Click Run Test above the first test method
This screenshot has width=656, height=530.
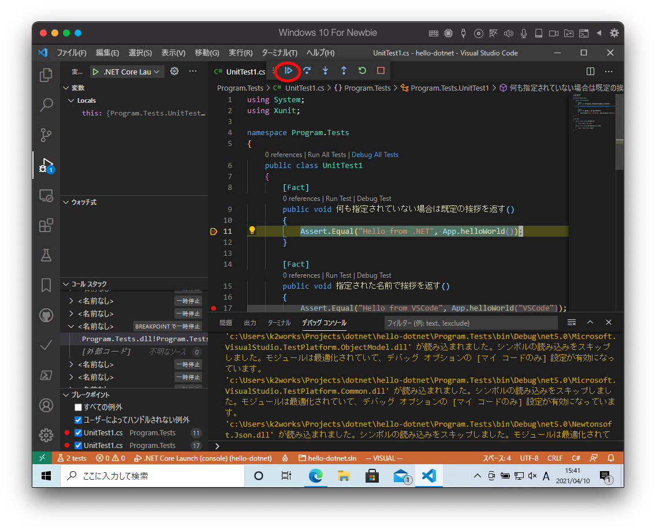(338, 199)
